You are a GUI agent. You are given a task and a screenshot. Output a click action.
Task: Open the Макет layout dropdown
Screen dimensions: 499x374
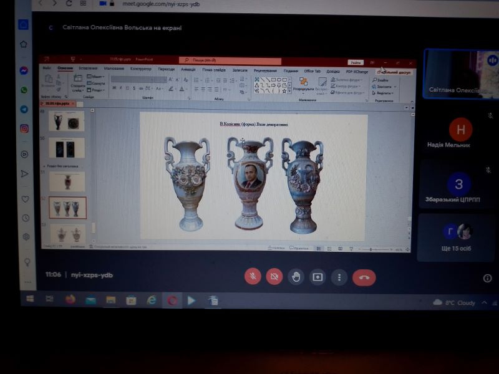pos(96,76)
